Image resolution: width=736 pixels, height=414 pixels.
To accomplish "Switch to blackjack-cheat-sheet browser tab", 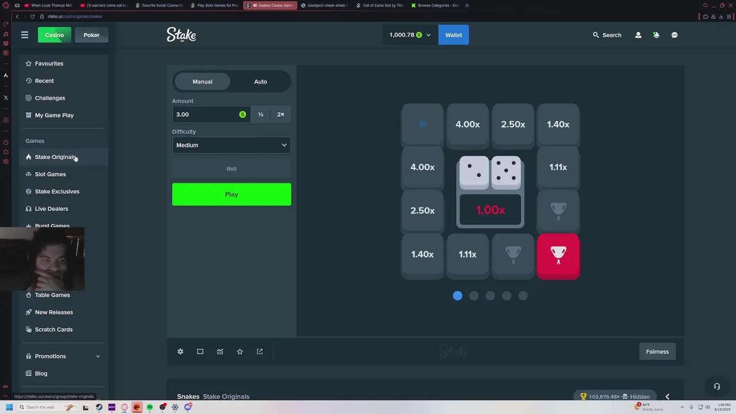I will [325, 5].
